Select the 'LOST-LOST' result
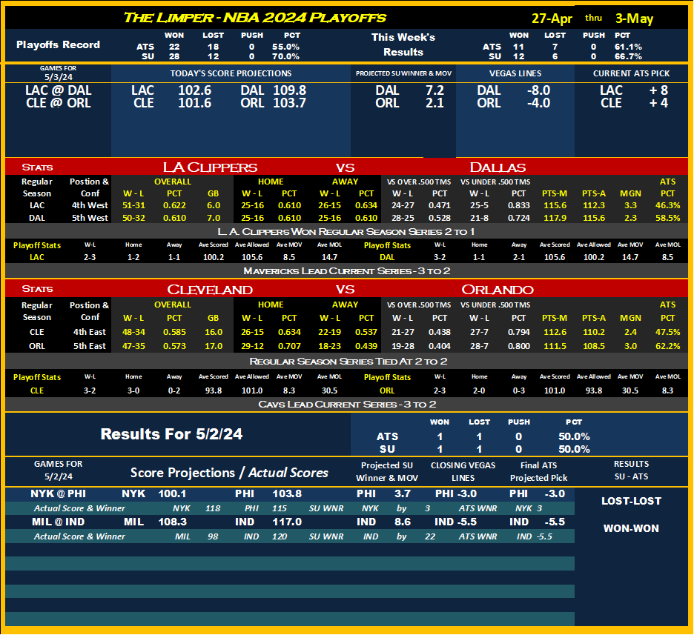Viewport: 694px width, 635px height. tap(631, 501)
